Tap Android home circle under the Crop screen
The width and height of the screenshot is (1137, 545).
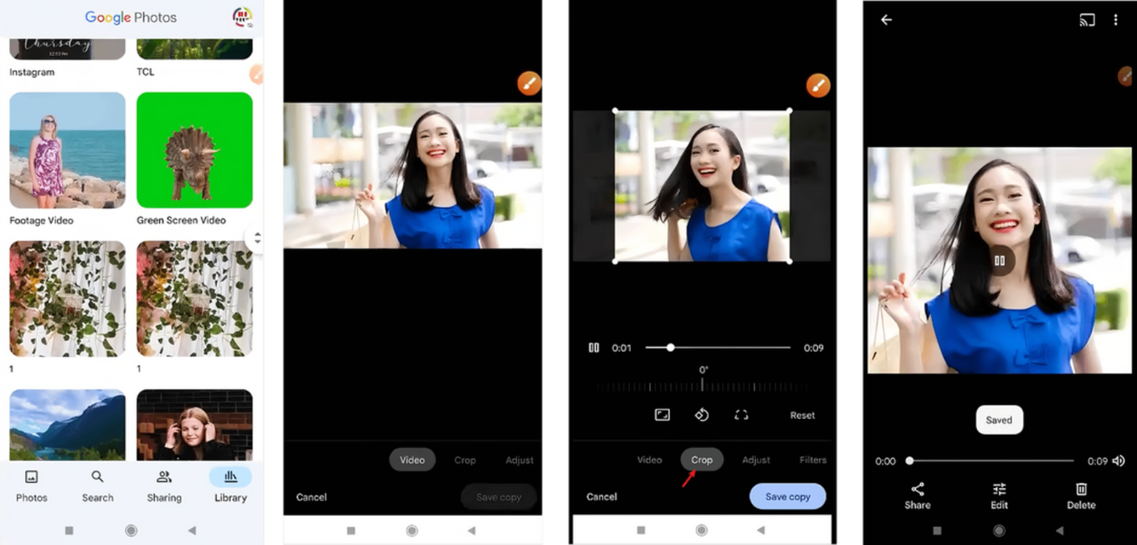[702, 530]
